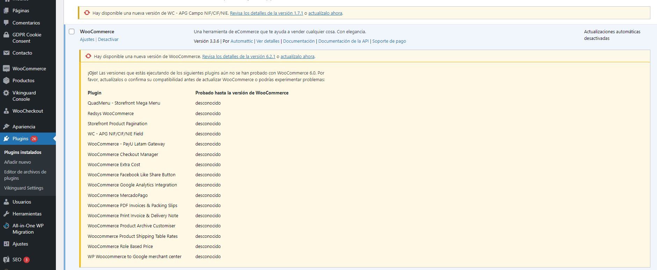Click the Comentarios speech bubble icon

click(6, 23)
